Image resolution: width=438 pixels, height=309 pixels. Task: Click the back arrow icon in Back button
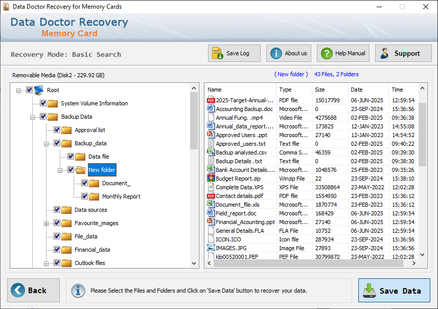pos(17,290)
